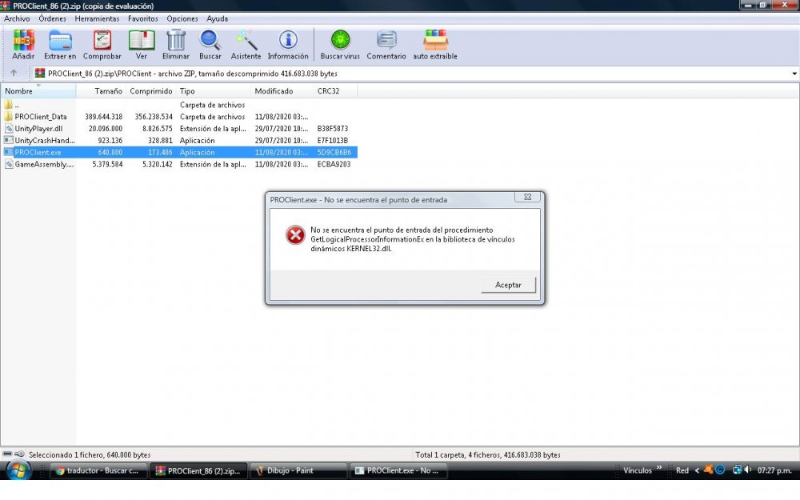800x500 pixels.
Task: Sort by Tamaño column header
Action: click(x=101, y=91)
